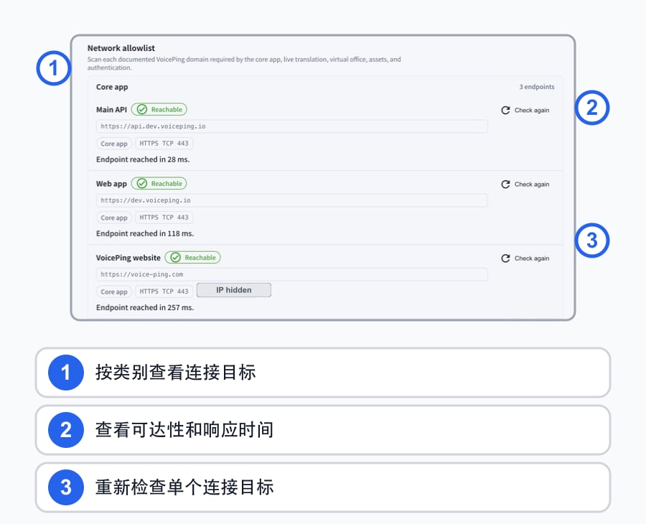
Task: Click the Check again refresh icon for Web app
Action: click(x=505, y=184)
